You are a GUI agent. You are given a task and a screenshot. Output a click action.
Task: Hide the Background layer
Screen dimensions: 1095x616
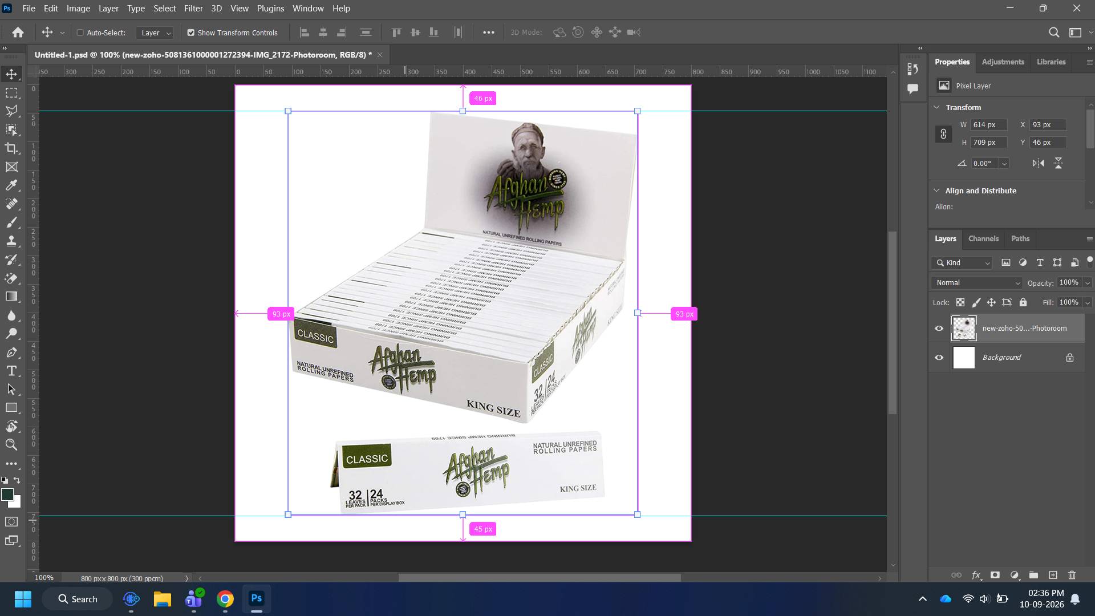click(x=939, y=358)
